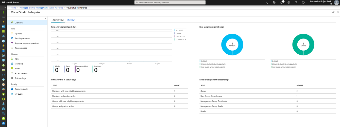
Task: Select 'Groups with new eligible assignments' row
Action: click(120, 101)
